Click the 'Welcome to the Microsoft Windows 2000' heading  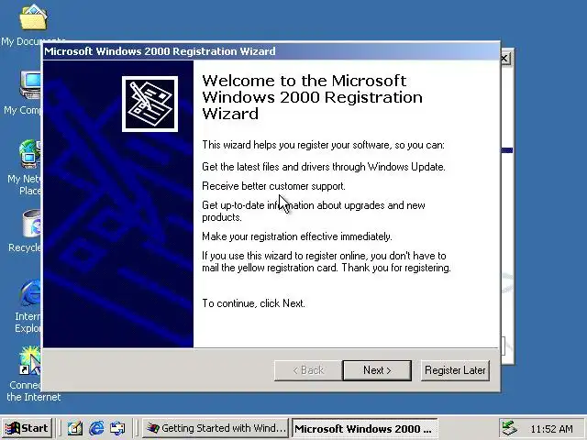312,97
